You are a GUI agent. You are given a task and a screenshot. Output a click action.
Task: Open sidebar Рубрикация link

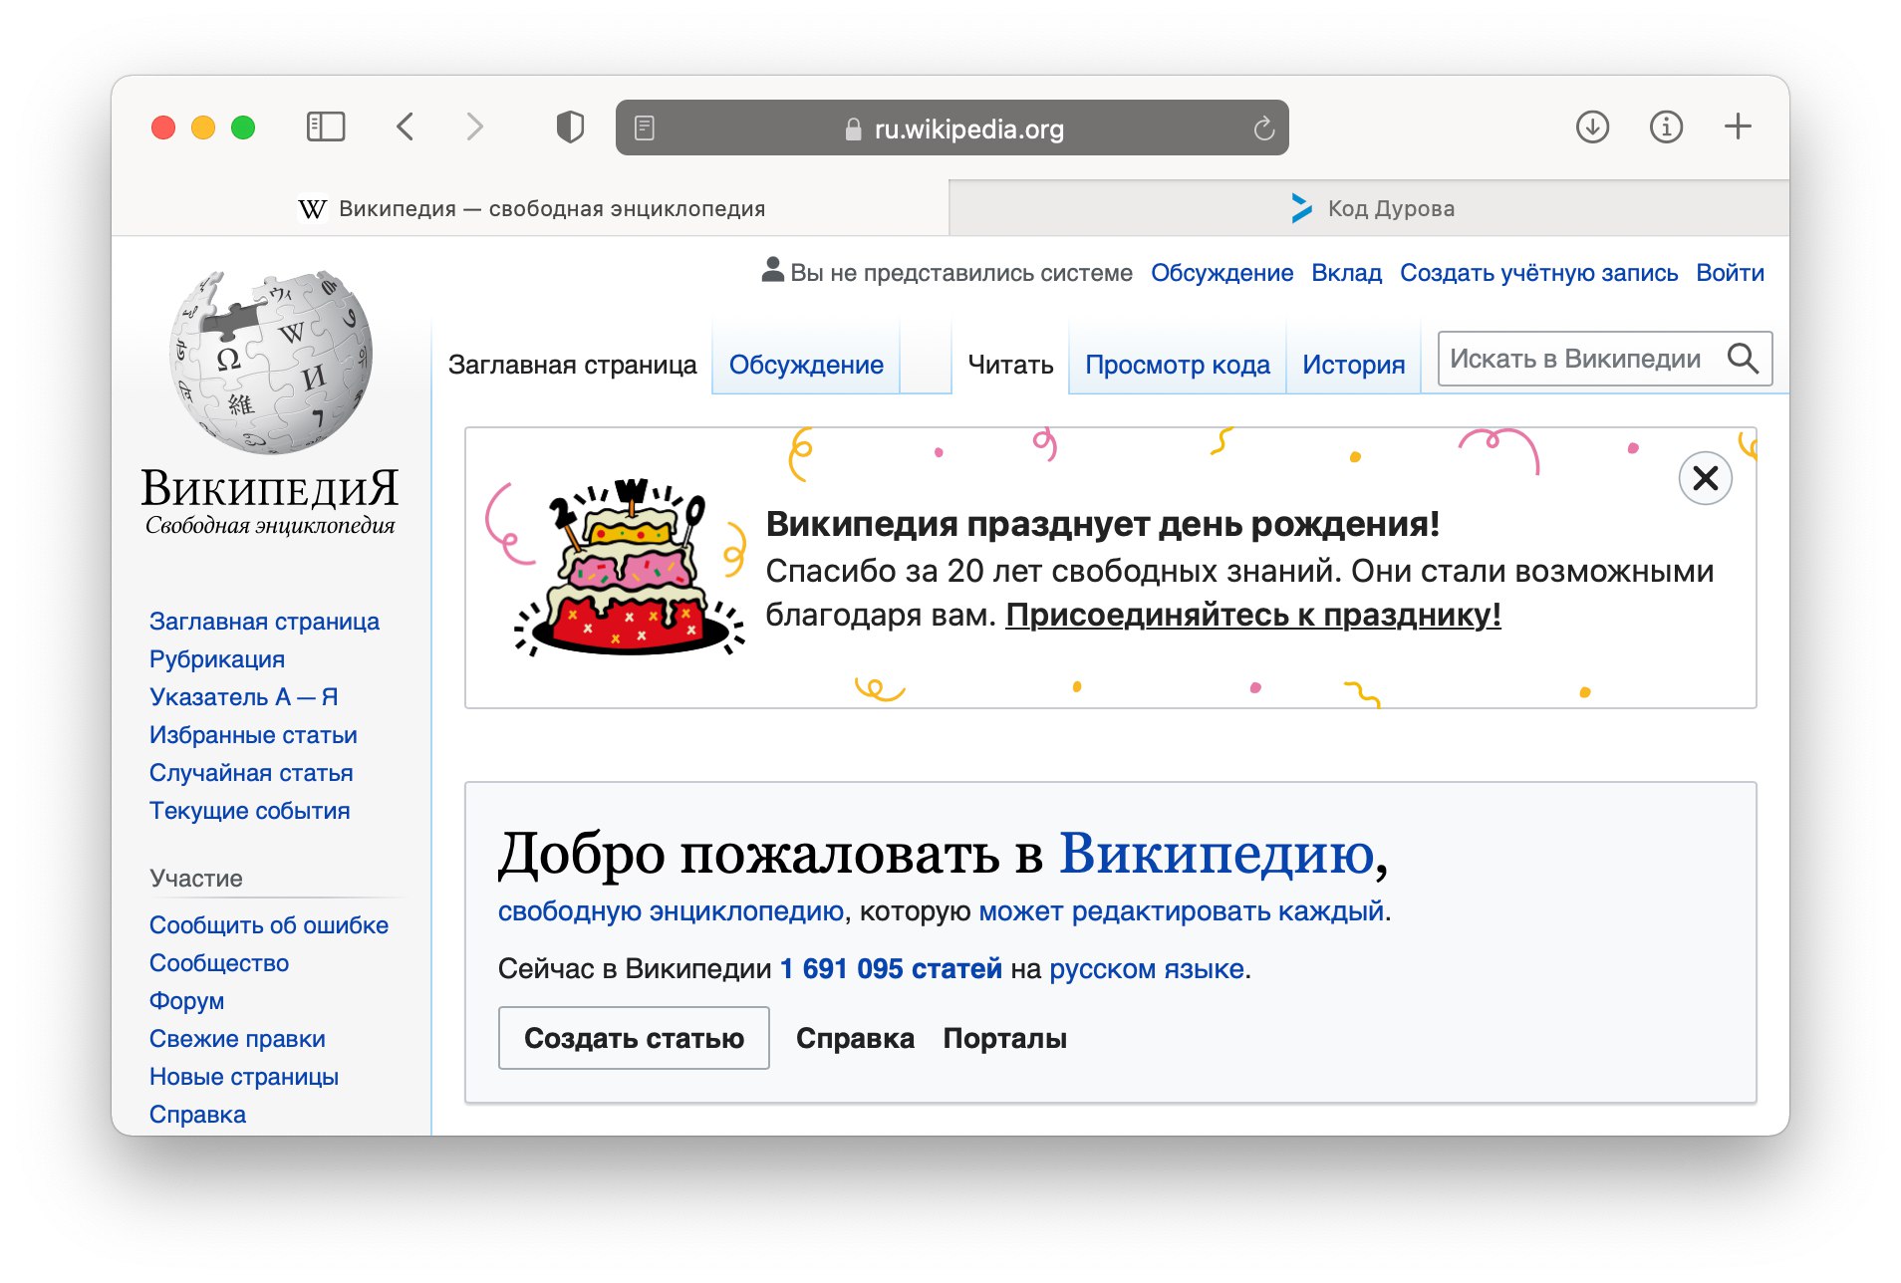[217, 659]
